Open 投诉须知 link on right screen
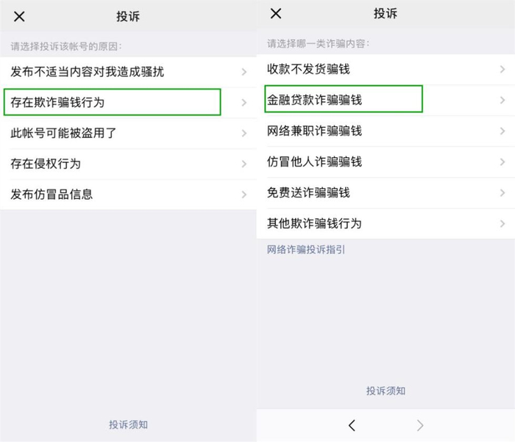The width and height of the screenshot is (515, 442). (x=386, y=391)
